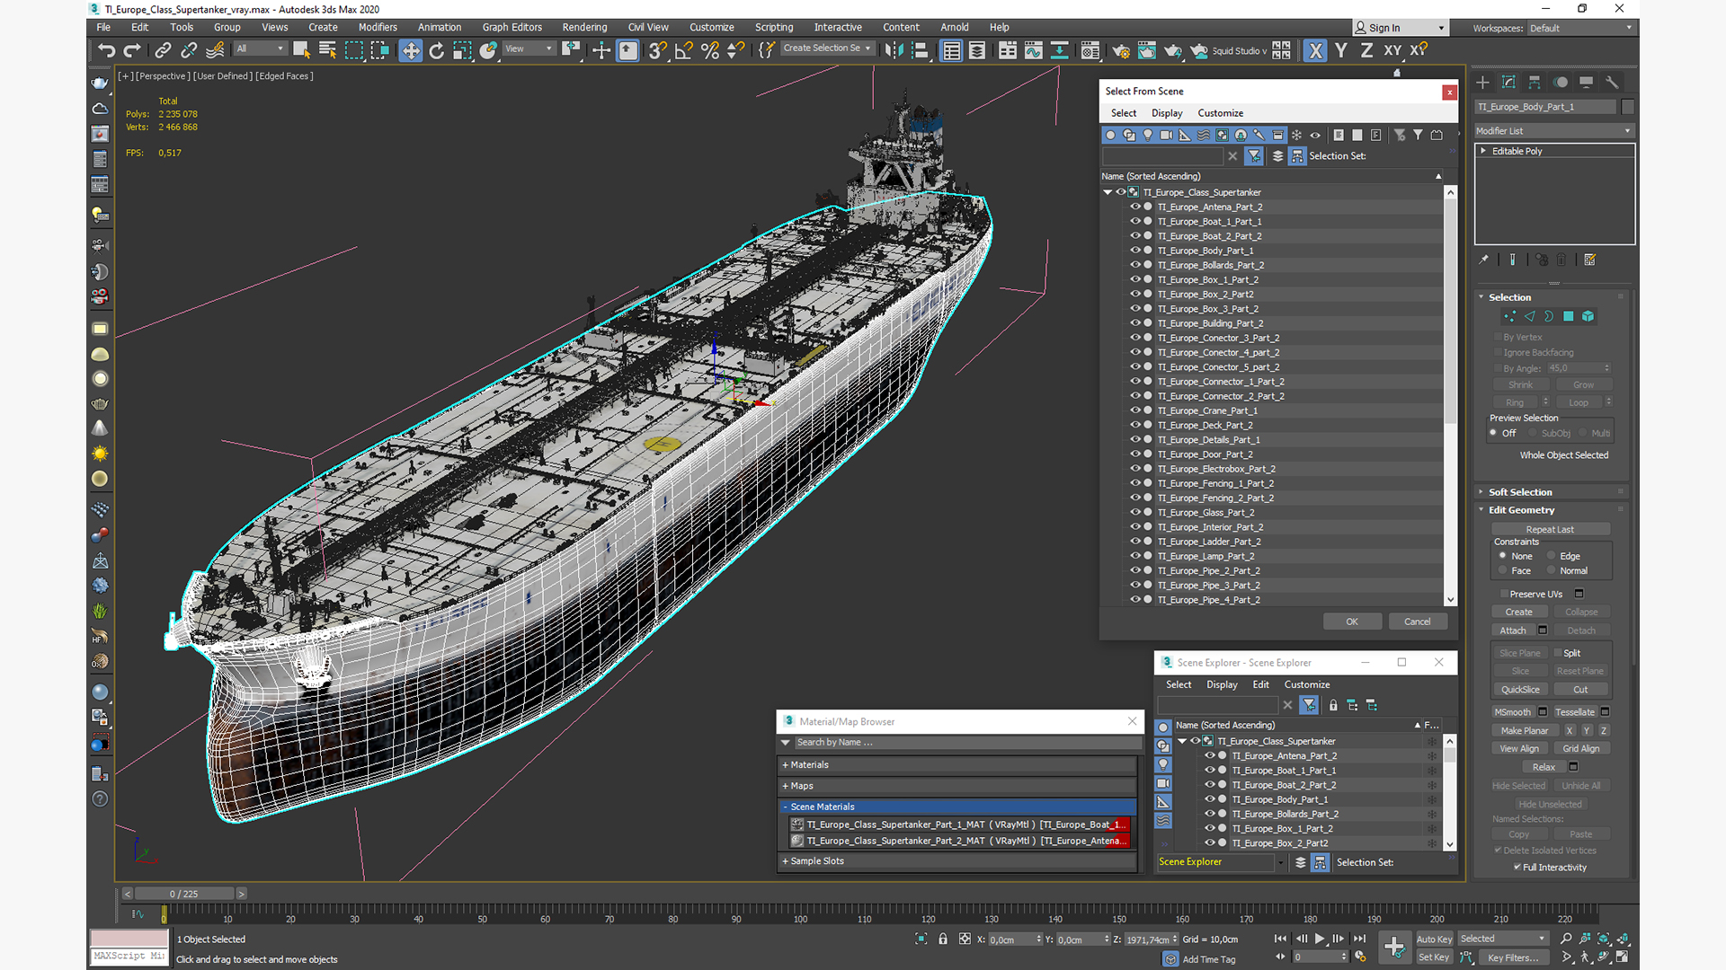Click the Attach button

1513,630
